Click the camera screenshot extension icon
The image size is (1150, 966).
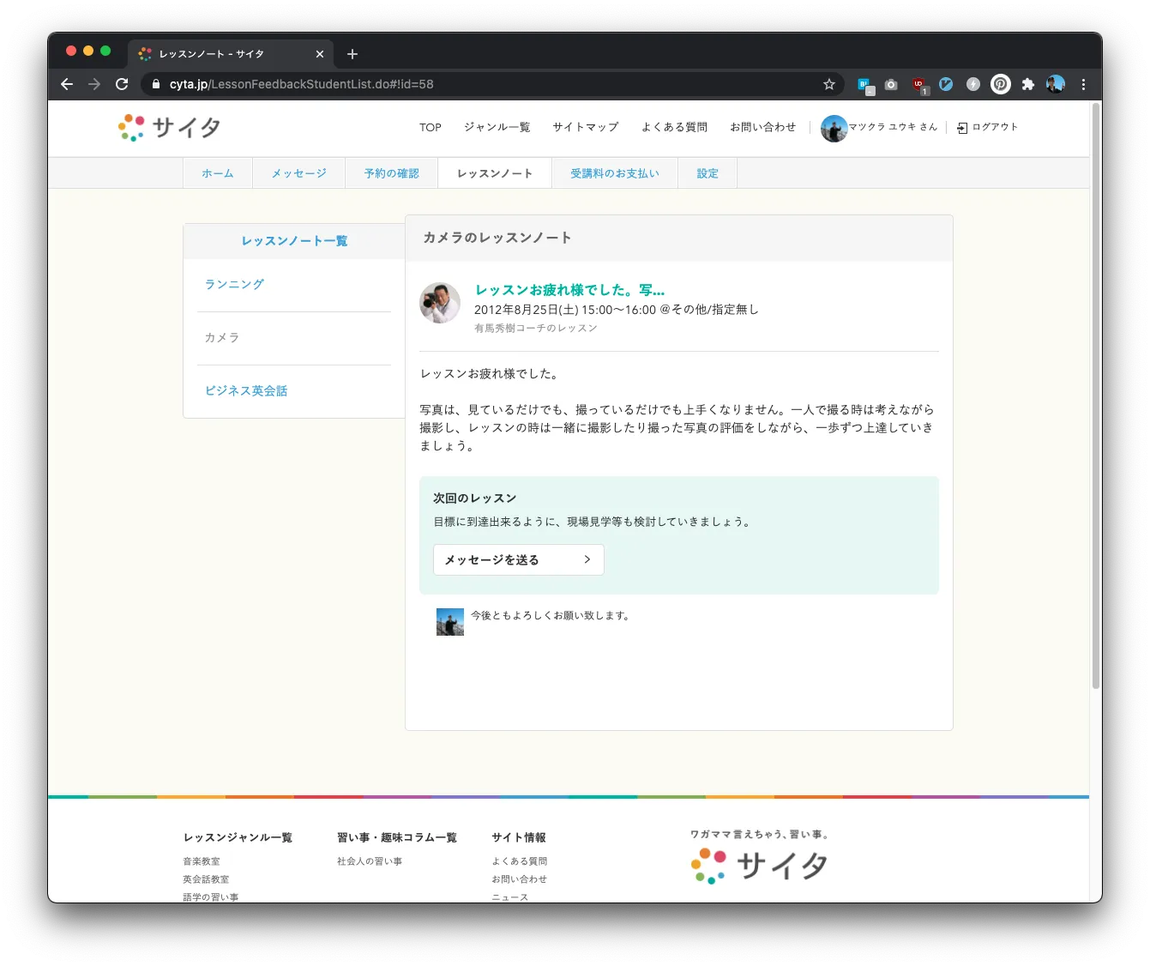[x=891, y=84]
